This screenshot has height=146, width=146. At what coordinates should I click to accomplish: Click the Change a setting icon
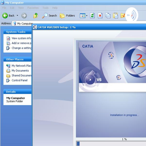pos(8,48)
